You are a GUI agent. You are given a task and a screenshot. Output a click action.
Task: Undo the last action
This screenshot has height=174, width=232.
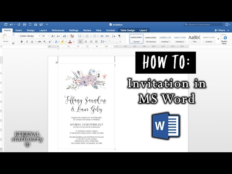tap(11, 24)
